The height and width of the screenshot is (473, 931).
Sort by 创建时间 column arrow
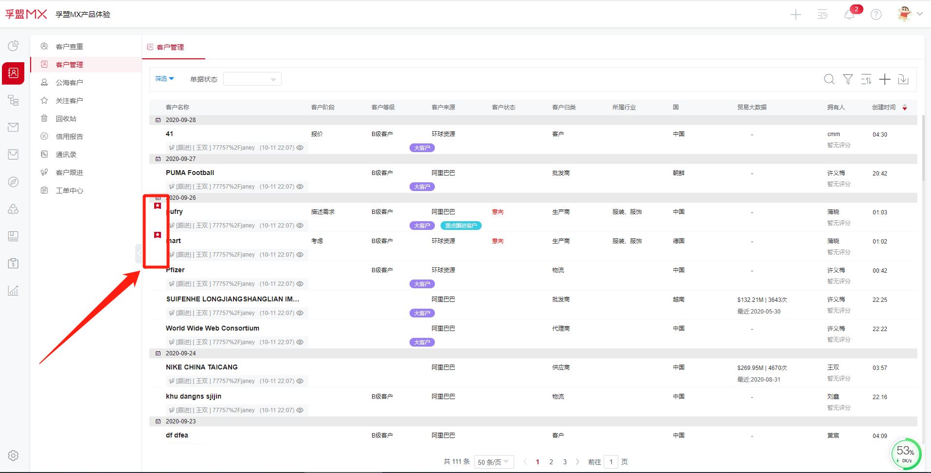coord(905,107)
